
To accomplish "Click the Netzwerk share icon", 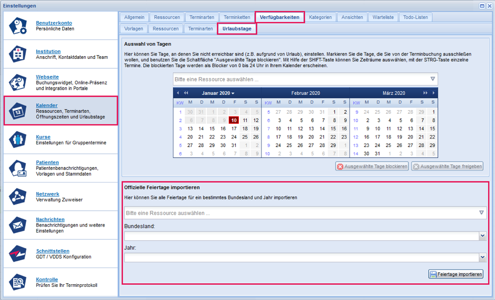I will [x=18, y=197].
